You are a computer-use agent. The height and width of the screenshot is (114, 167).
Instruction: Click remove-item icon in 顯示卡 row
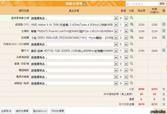[x=132, y=50]
